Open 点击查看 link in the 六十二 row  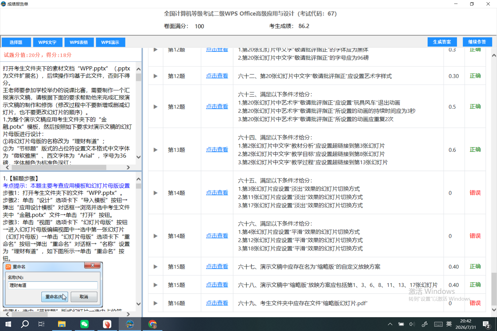[217, 76]
